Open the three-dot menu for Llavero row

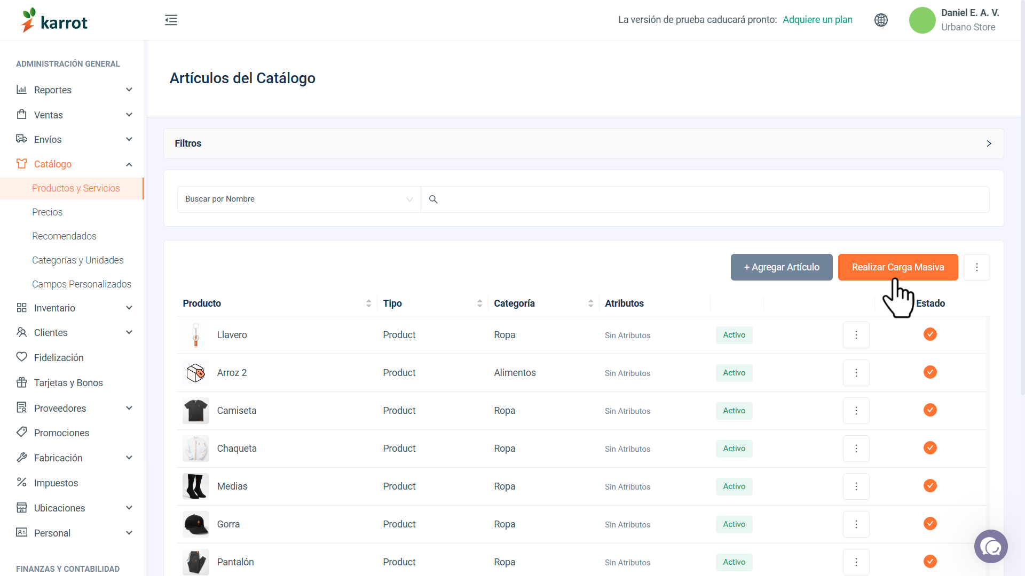coord(856,335)
